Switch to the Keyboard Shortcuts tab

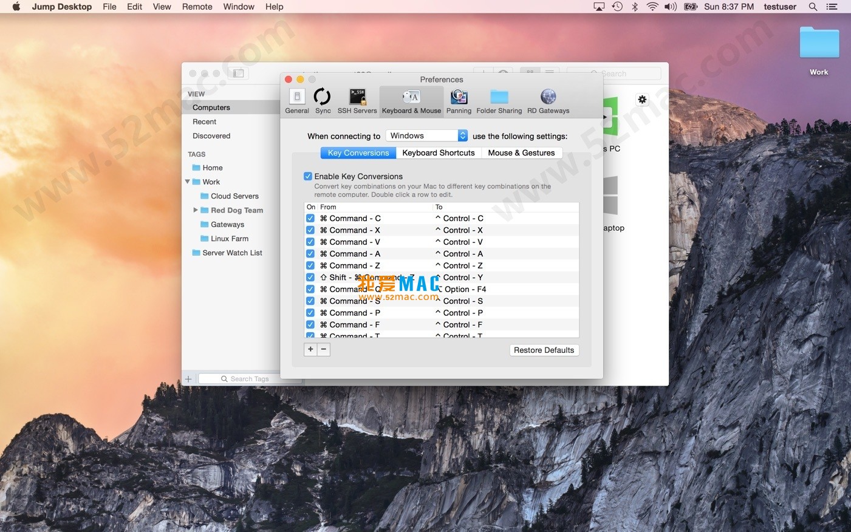pyautogui.click(x=438, y=153)
